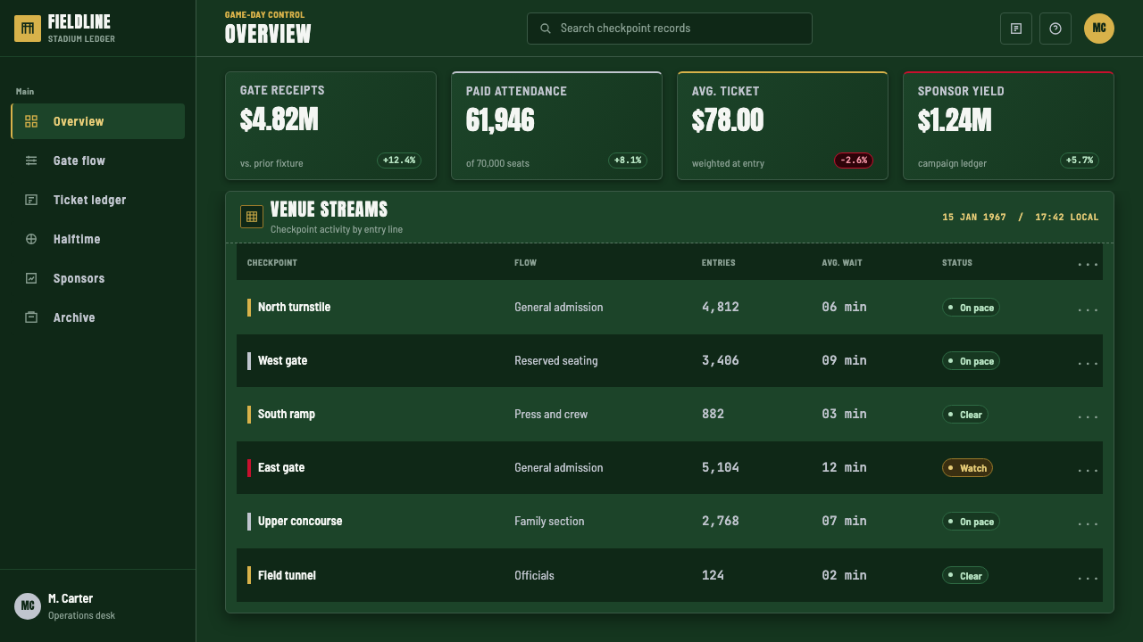
Task: Open the reports icon button in header
Action: point(1016,29)
